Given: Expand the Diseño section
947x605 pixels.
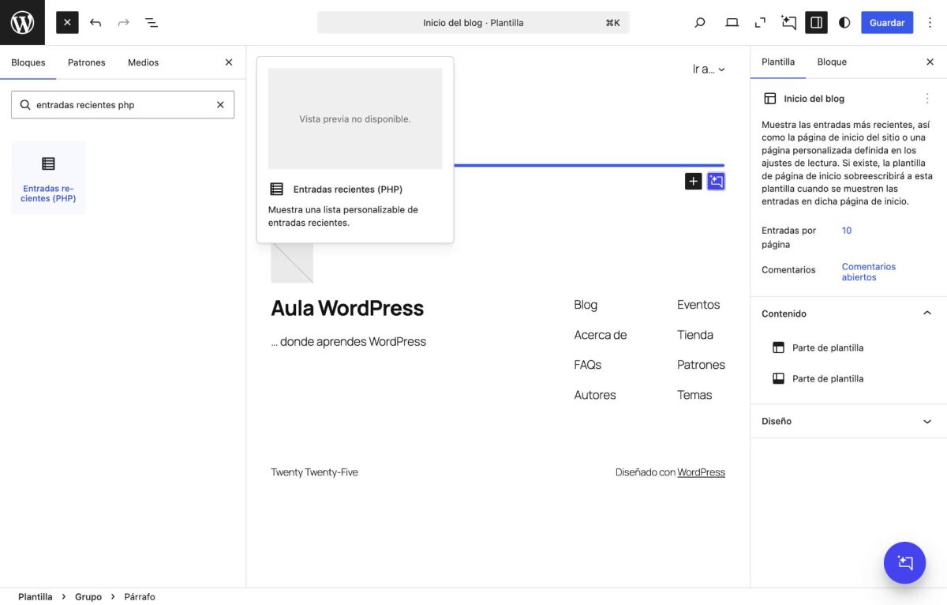Looking at the screenshot, I should pyautogui.click(x=926, y=421).
